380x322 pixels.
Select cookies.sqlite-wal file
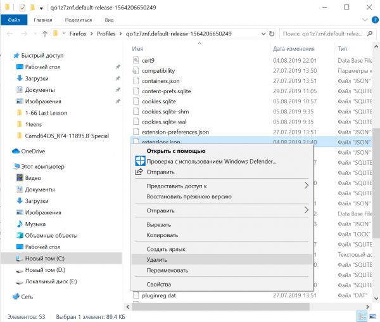tap(164, 122)
